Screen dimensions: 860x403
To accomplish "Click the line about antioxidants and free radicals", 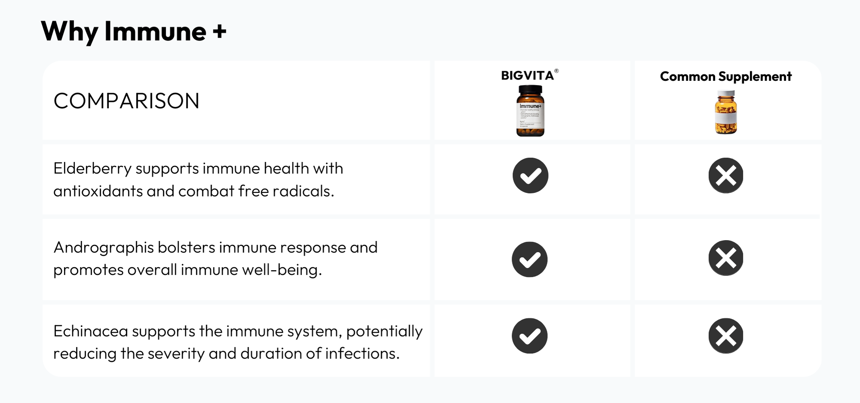I will pyautogui.click(x=193, y=191).
